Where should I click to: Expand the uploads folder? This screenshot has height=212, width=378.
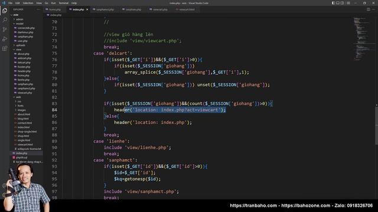click(x=21, y=45)
